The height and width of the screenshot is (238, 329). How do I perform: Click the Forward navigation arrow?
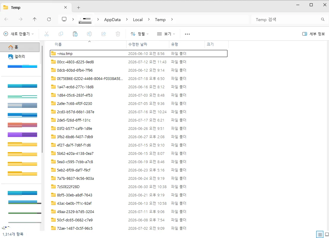point(20,19)
